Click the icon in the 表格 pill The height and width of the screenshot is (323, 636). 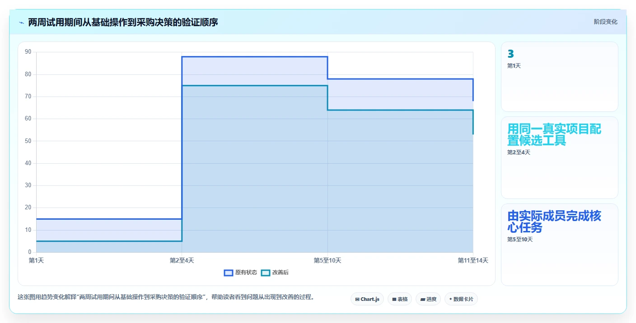(x=394, y=299)
